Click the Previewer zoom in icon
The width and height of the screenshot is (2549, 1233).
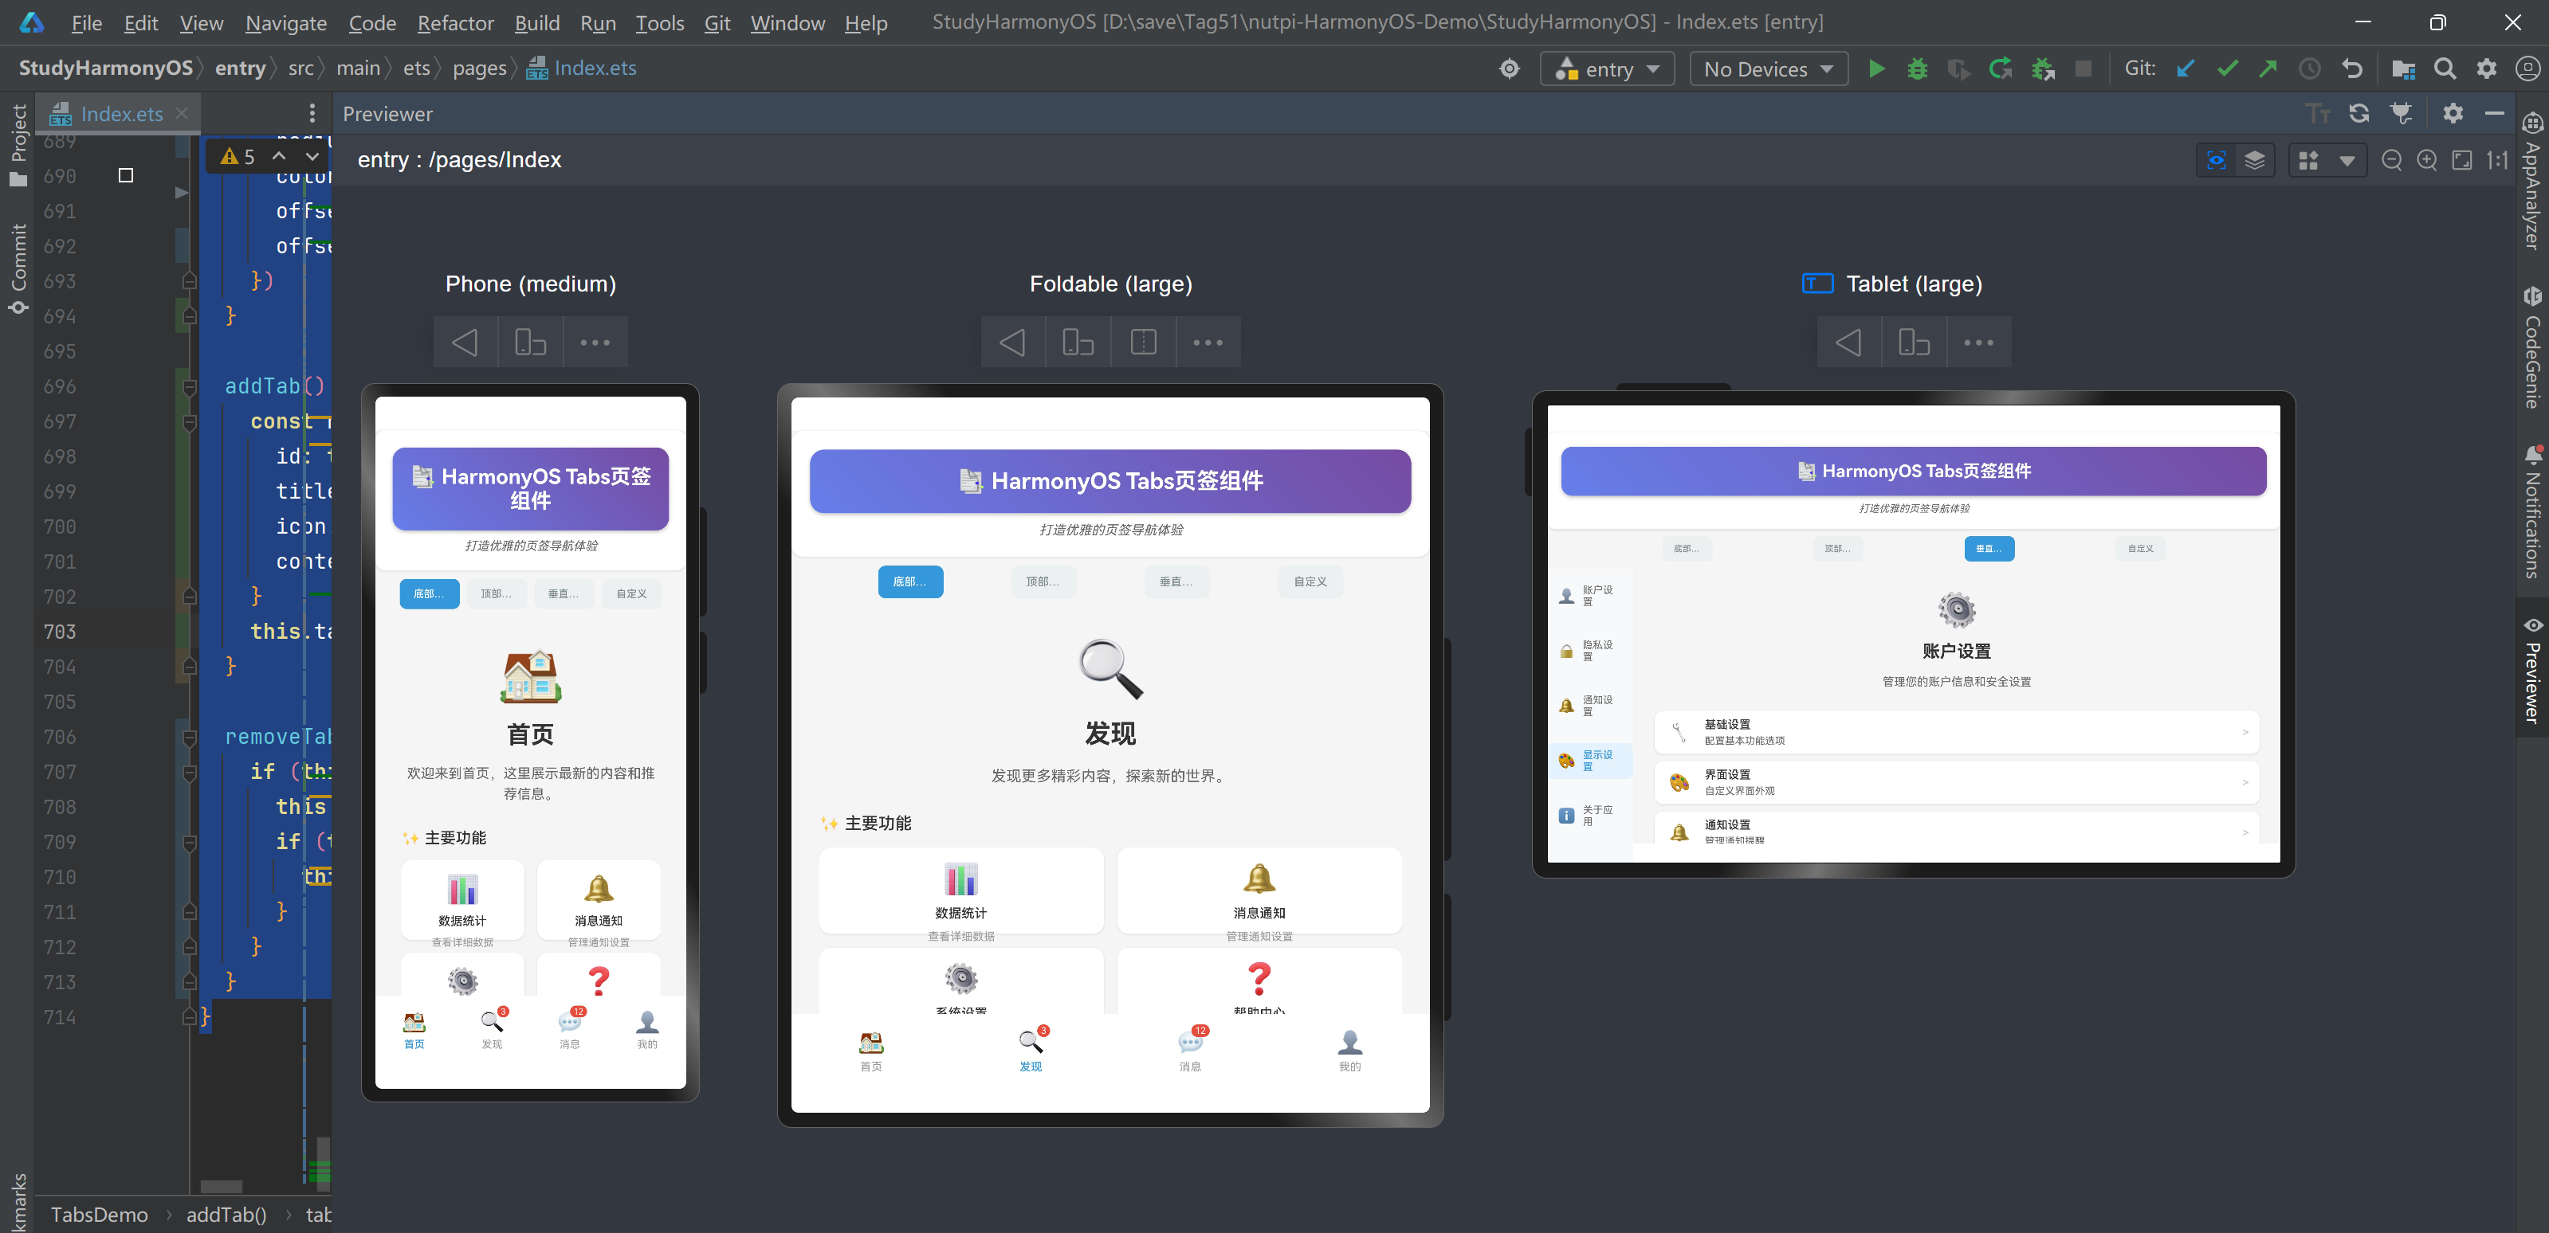(2426, 160)
